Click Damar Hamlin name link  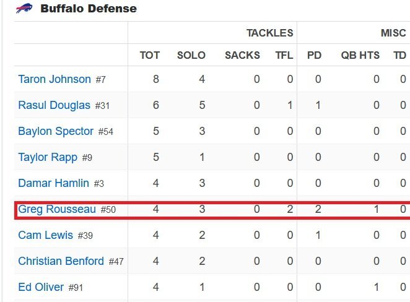tap(54, 183)
